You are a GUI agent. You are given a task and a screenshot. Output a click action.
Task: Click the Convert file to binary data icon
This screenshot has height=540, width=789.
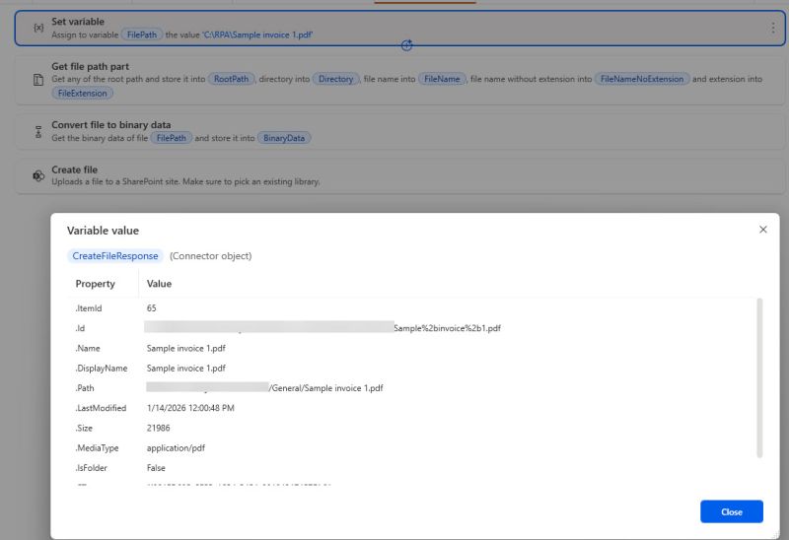(x=37, y=132)
